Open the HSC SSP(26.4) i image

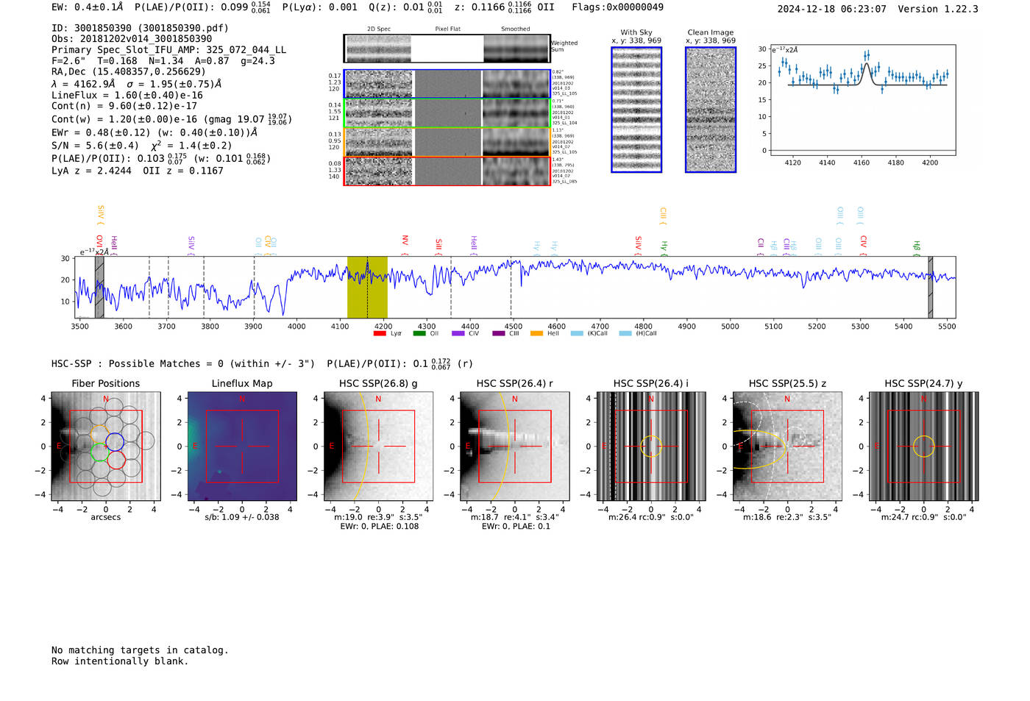pos(651,446)
